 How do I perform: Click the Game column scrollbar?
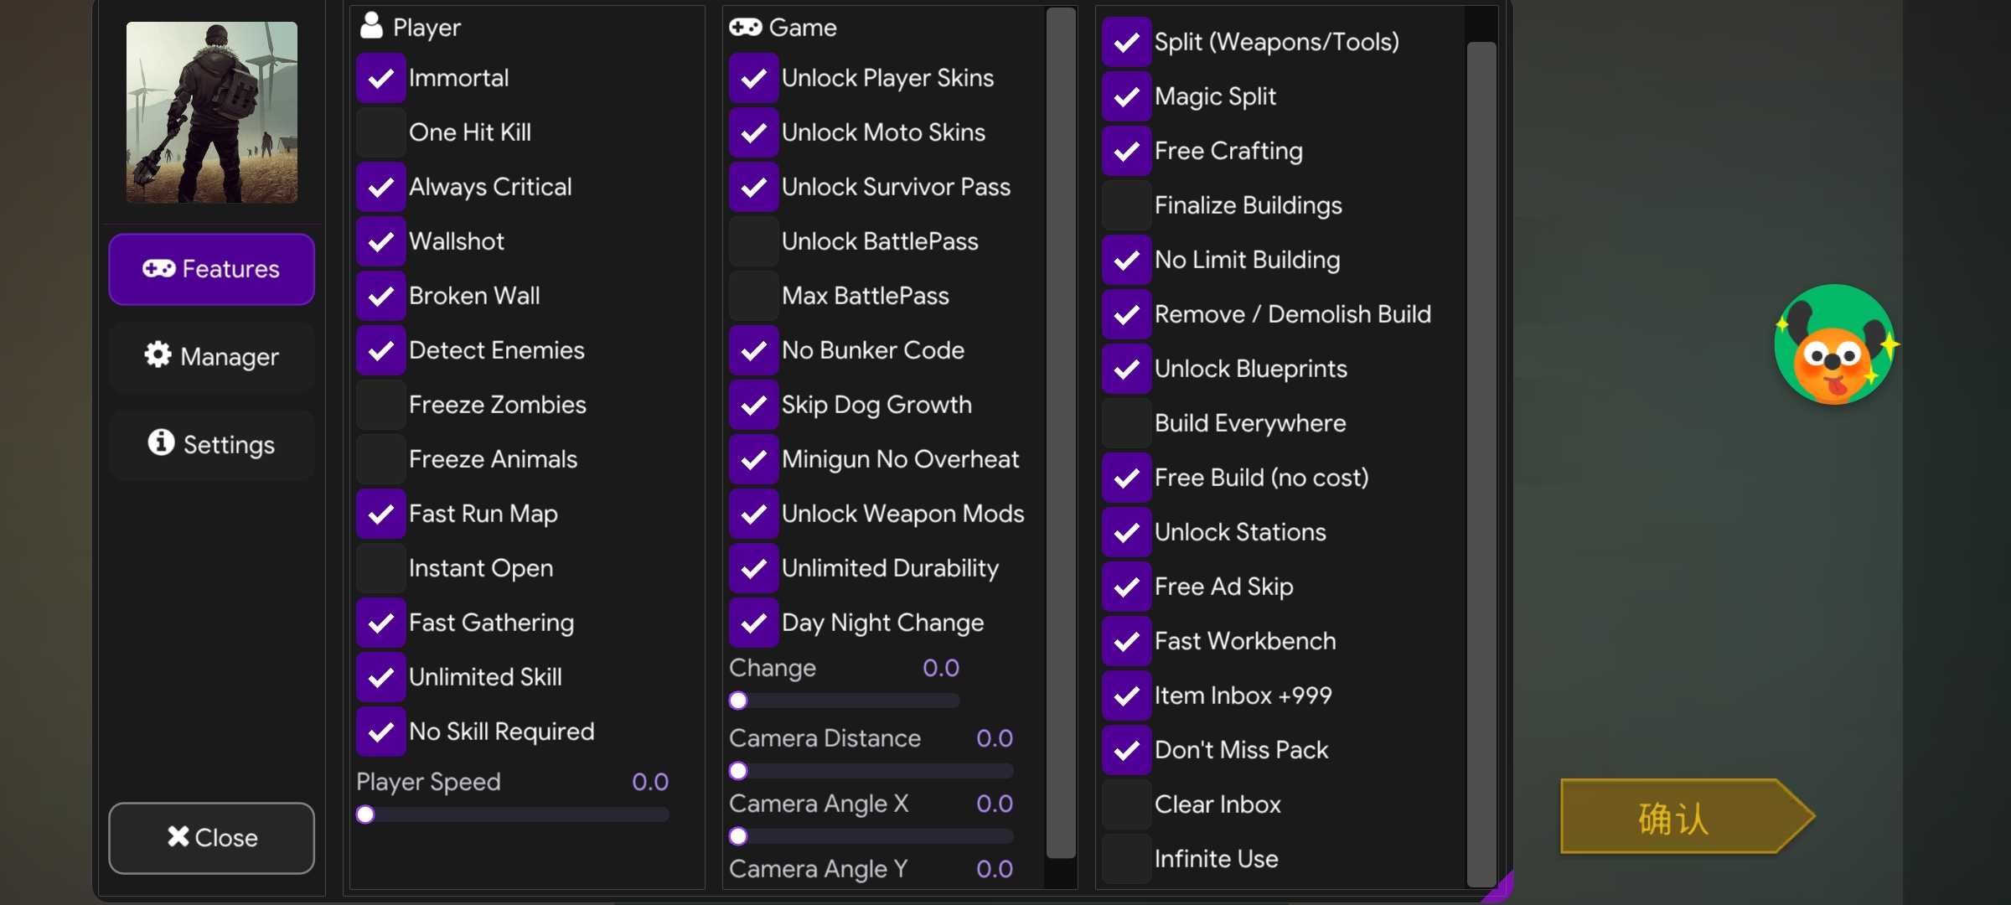[x=1061, y=433]
